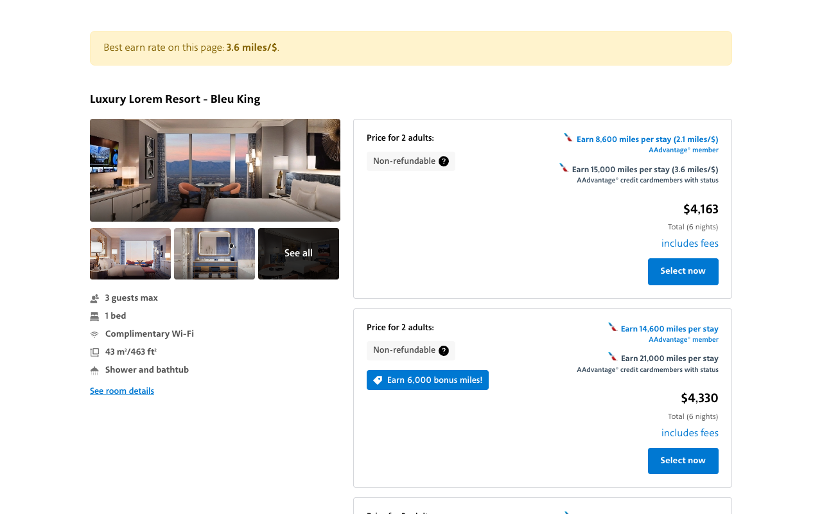Click Complimentary Wi-Fi text

pyautogui.click(x=150, y=334)
